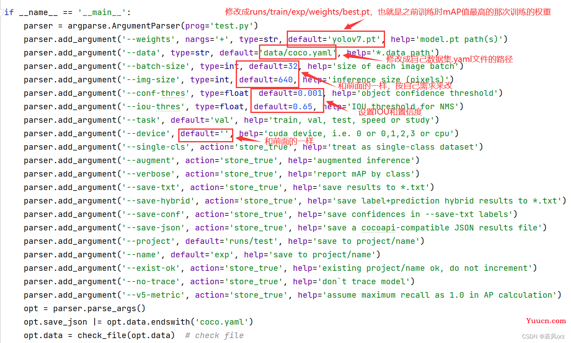Click opt.save_json at the line start
The width and height of the screenshot is (571, 343).
click(55, 322)
